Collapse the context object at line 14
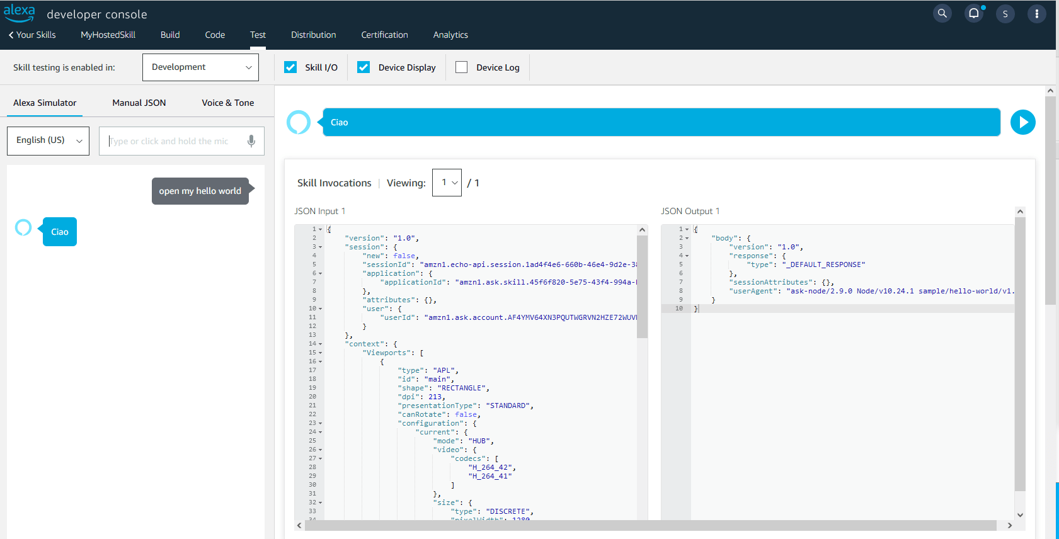This screenshot has height=539, width=1059. pyautogui.click(x=320, y=344)
